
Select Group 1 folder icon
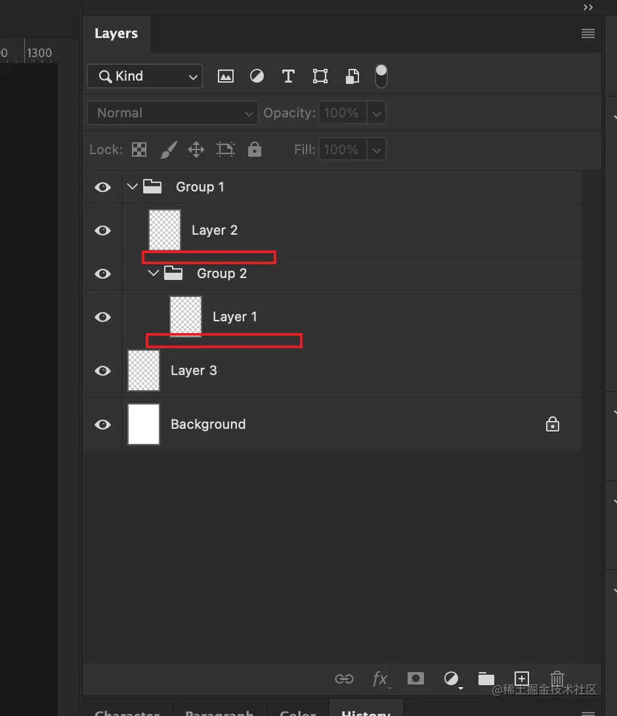pyautogui.click(x=152, y=186)
